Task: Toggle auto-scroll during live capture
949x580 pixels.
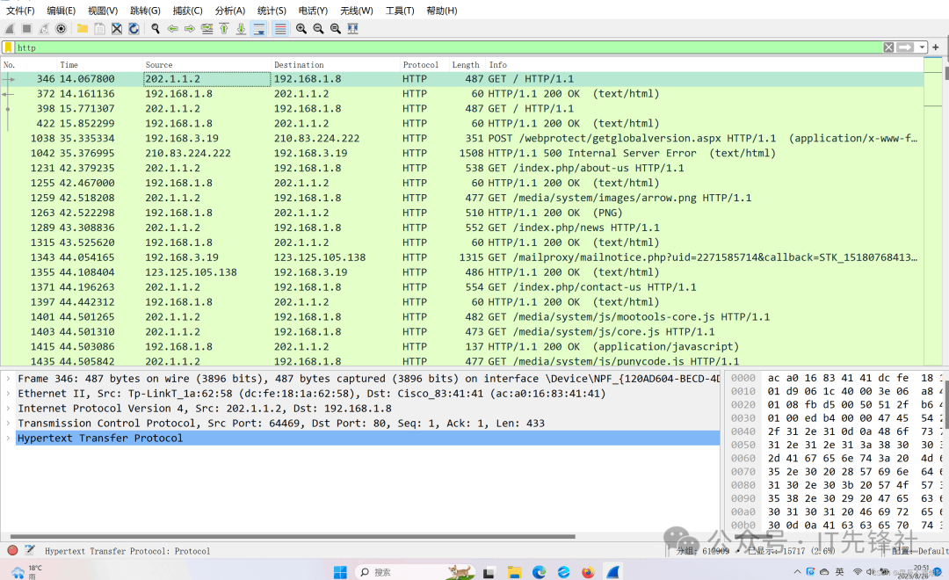Action: coord(258,29)
